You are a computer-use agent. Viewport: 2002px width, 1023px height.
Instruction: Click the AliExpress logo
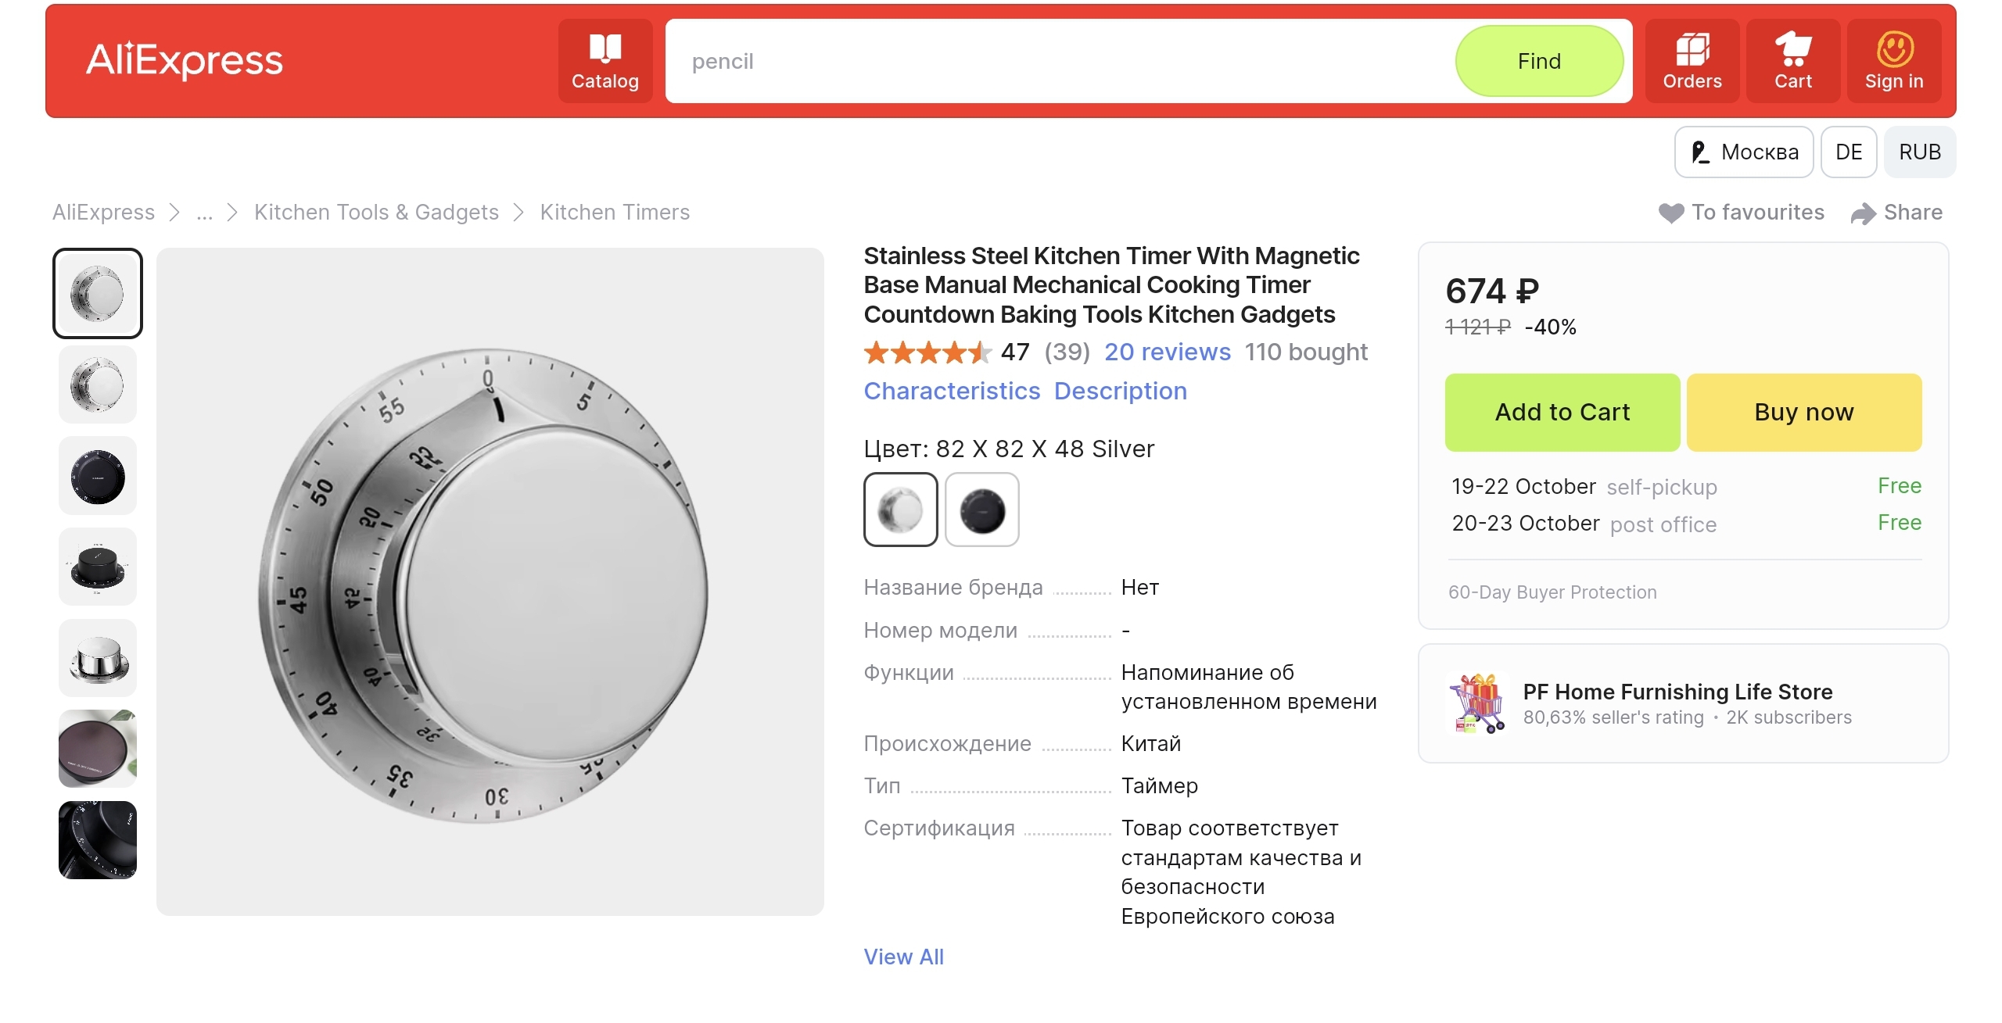click(185, 60)
